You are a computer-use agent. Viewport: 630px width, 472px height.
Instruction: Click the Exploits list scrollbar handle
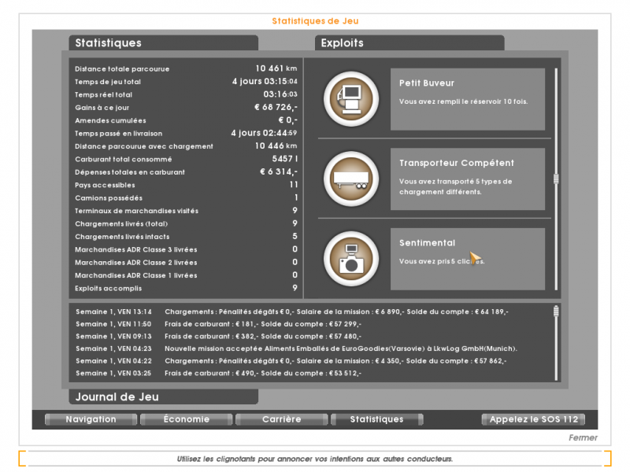556,179
